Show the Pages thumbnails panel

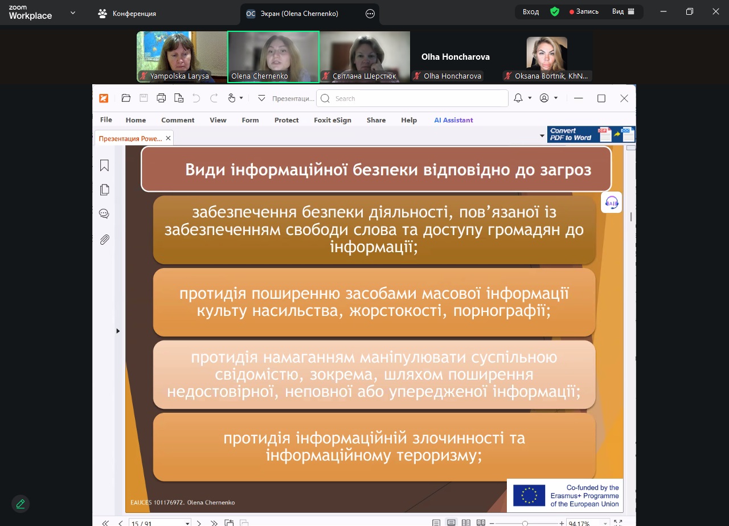(104, 190)
